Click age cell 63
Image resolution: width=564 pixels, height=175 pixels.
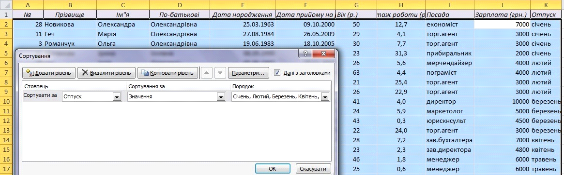[x=356, y=73]
